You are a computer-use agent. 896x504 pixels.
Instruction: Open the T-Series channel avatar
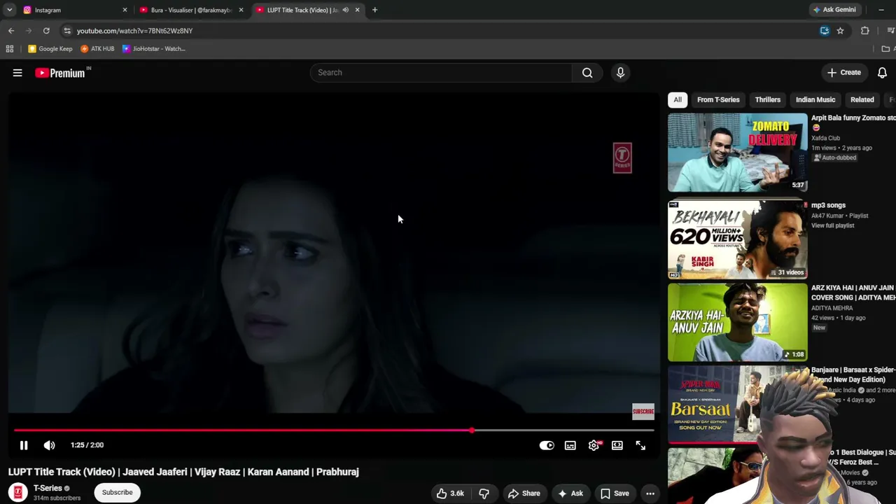click(x=18, y=493)
